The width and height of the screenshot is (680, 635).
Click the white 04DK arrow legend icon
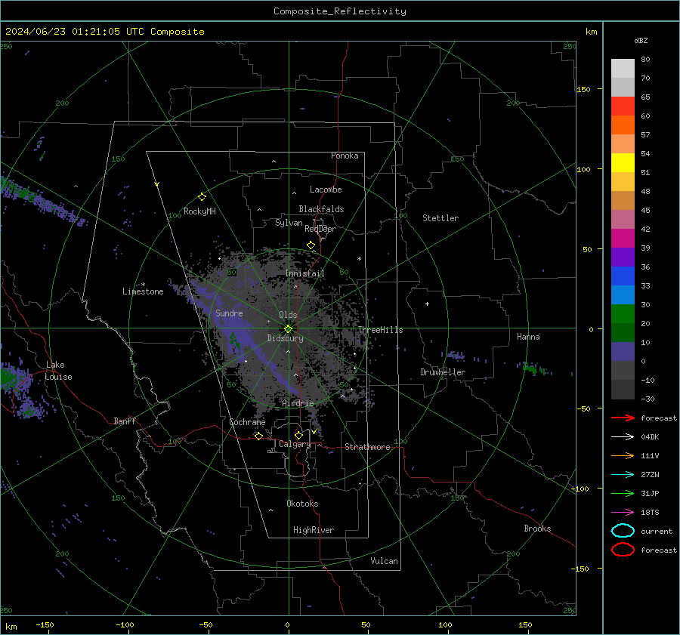click(623, 437)
